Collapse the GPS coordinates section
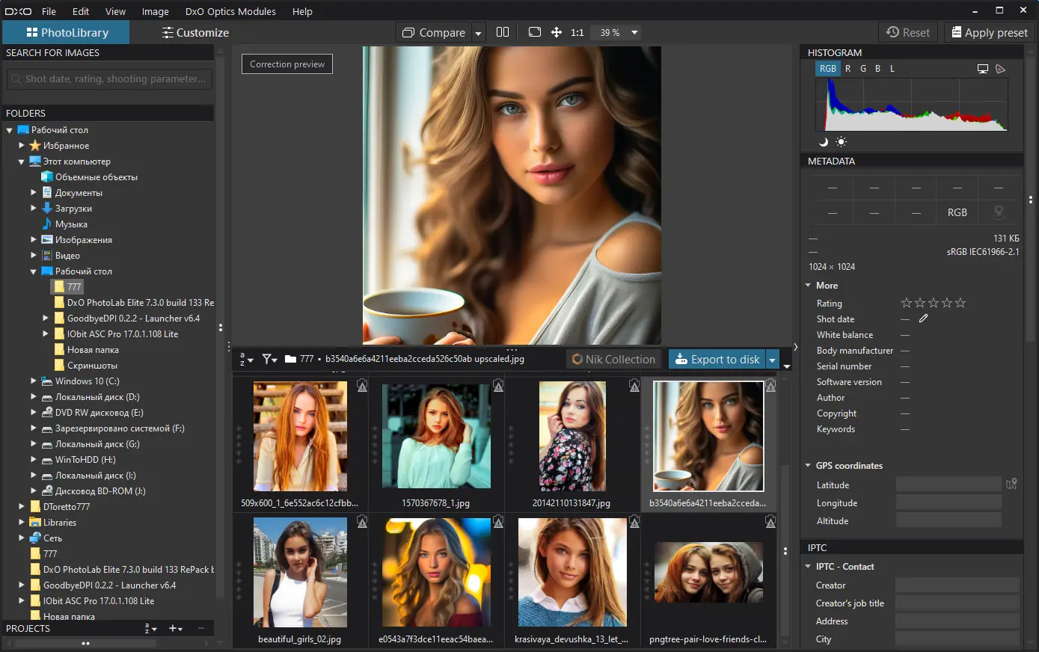 point(808,466)
